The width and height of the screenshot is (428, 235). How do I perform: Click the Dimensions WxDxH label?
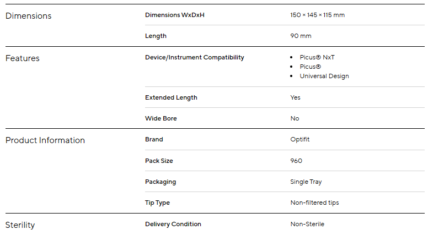(175, 15)
